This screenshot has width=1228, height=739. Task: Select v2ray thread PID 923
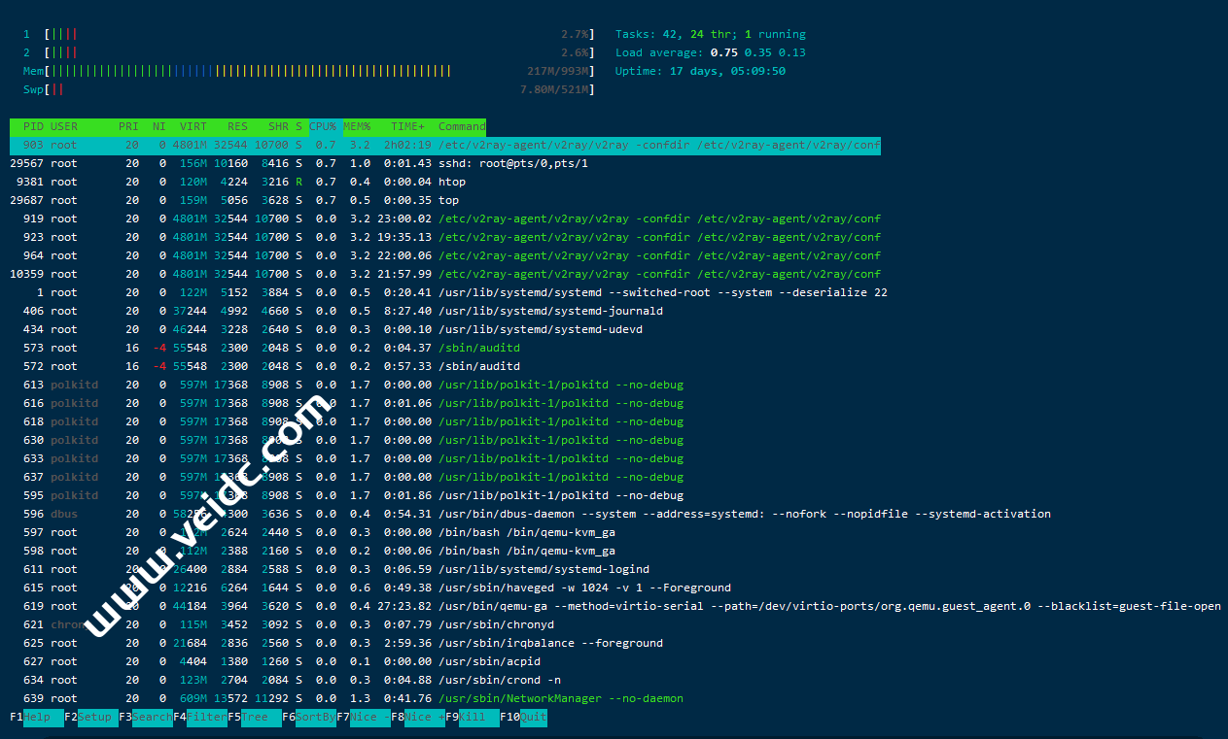445,237
